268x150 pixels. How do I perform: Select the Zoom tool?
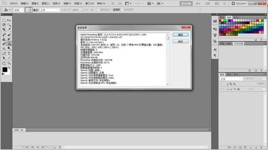pyautogui.click(x=9, y=63)
